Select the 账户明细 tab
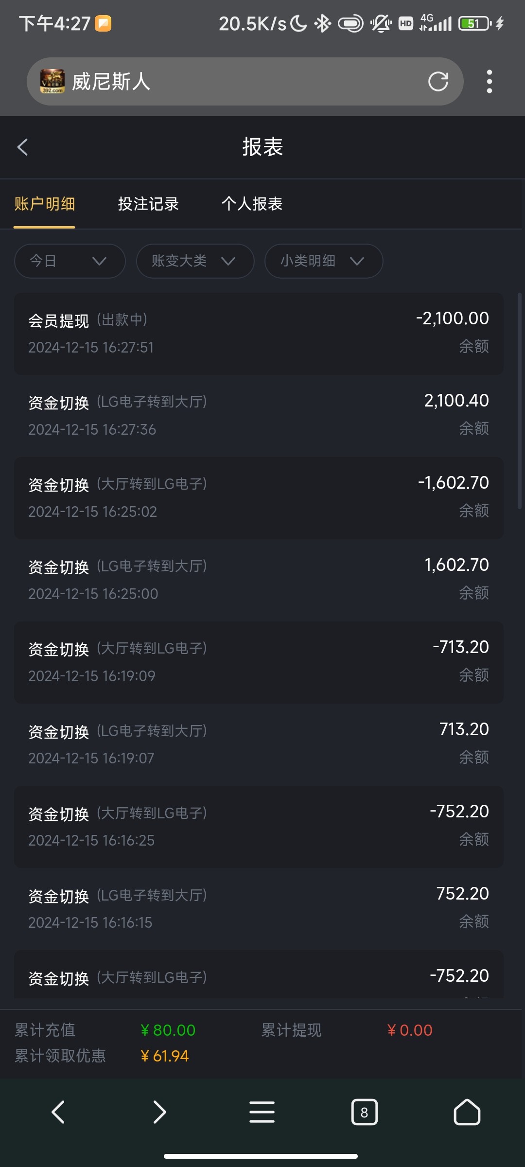Viewport: 525px width, 1167px height. click(45, 204)
